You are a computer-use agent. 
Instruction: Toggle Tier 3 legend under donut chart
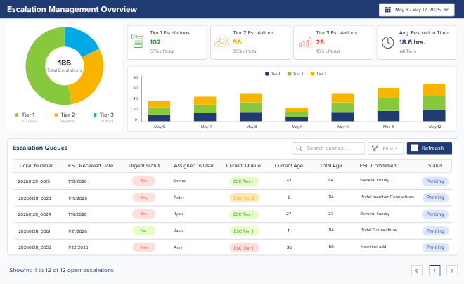pyautogui.click(x=103, y=115)
